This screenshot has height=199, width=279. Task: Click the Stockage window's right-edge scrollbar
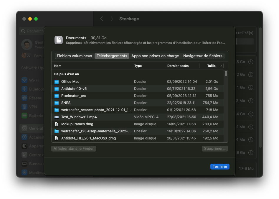[x=260, y=87]
